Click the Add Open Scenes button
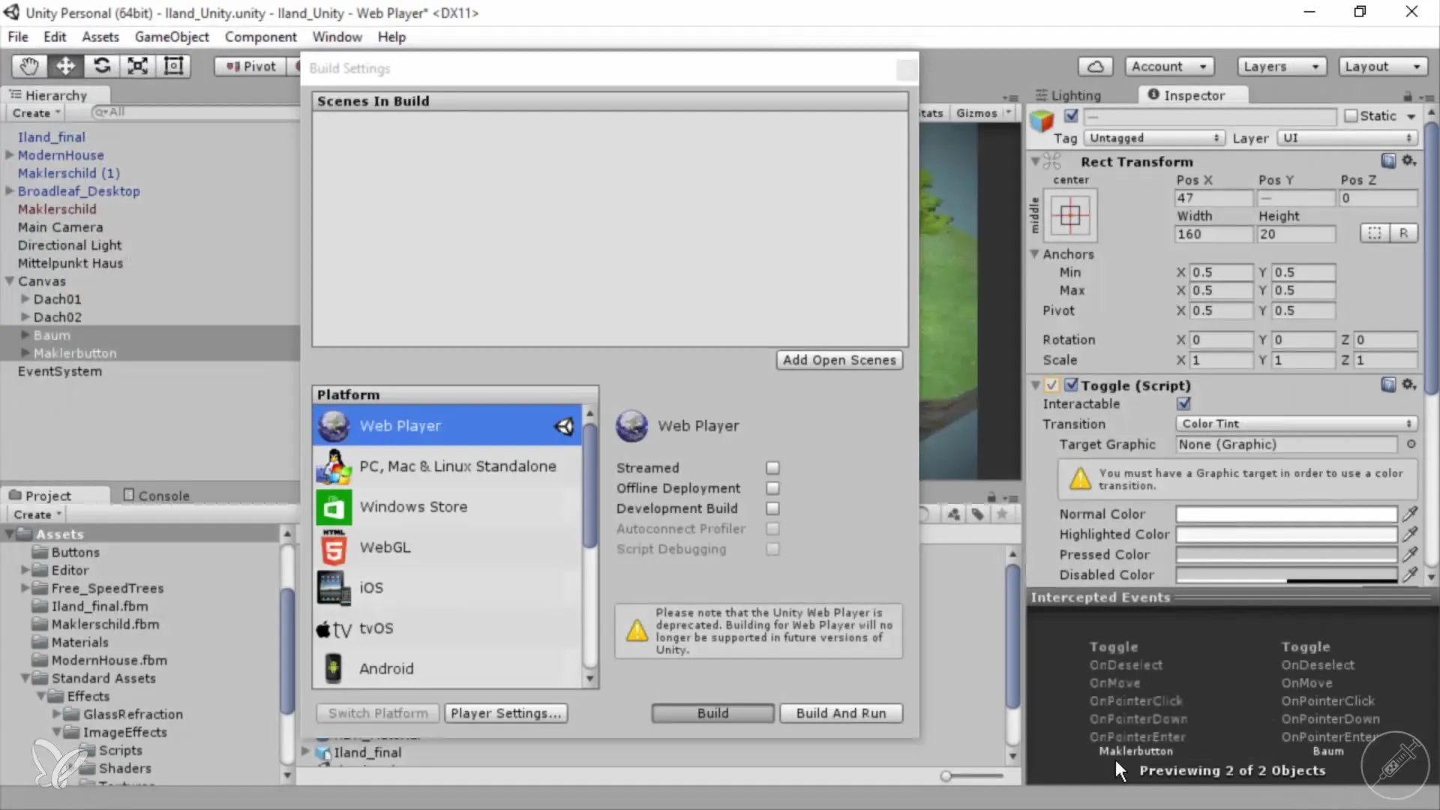The height and width of the screenshot is (810, 1440). pyautogui.click(x=839, y=360)
